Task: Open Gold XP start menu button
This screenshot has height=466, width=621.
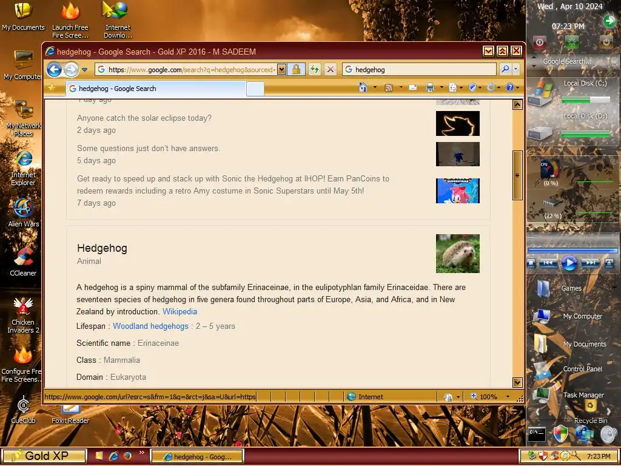Action: (x=44, y=456)
